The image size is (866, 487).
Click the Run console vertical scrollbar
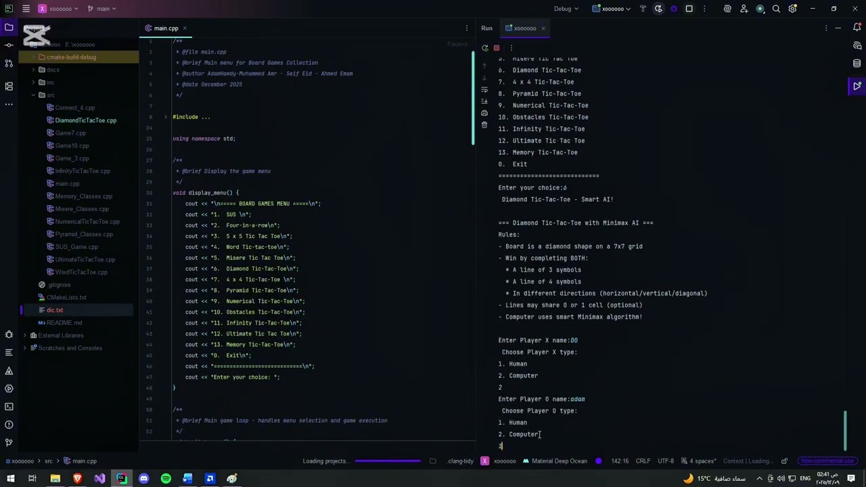click(x=844, y=430)
